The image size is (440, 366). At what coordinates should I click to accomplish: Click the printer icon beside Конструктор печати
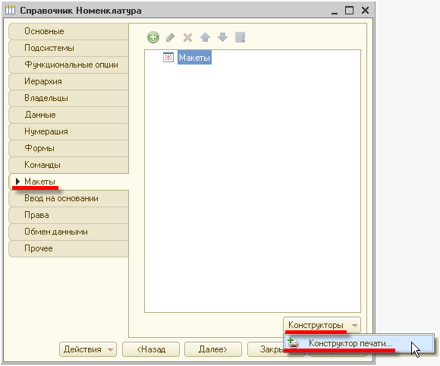click(x=293, y=342)
